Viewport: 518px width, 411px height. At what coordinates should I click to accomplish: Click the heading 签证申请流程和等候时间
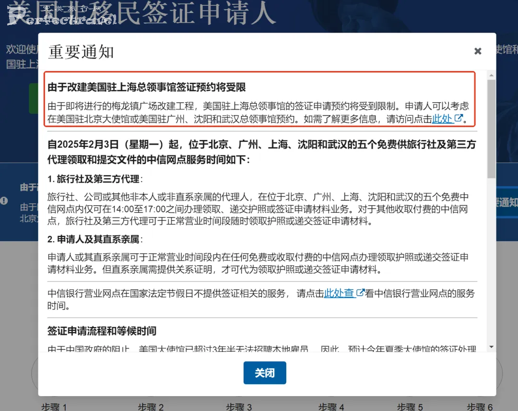point(102,331)
